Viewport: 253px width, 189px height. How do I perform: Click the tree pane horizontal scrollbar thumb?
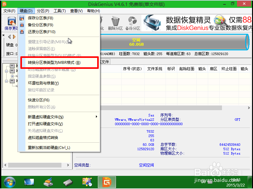(x=35, y=165)
